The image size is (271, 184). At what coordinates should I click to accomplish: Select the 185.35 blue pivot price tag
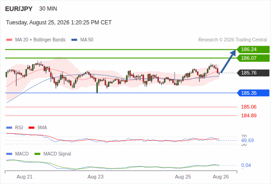(253, 93)
